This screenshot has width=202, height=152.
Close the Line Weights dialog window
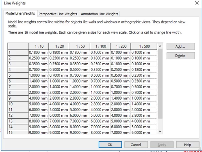[x=197, y=3]
